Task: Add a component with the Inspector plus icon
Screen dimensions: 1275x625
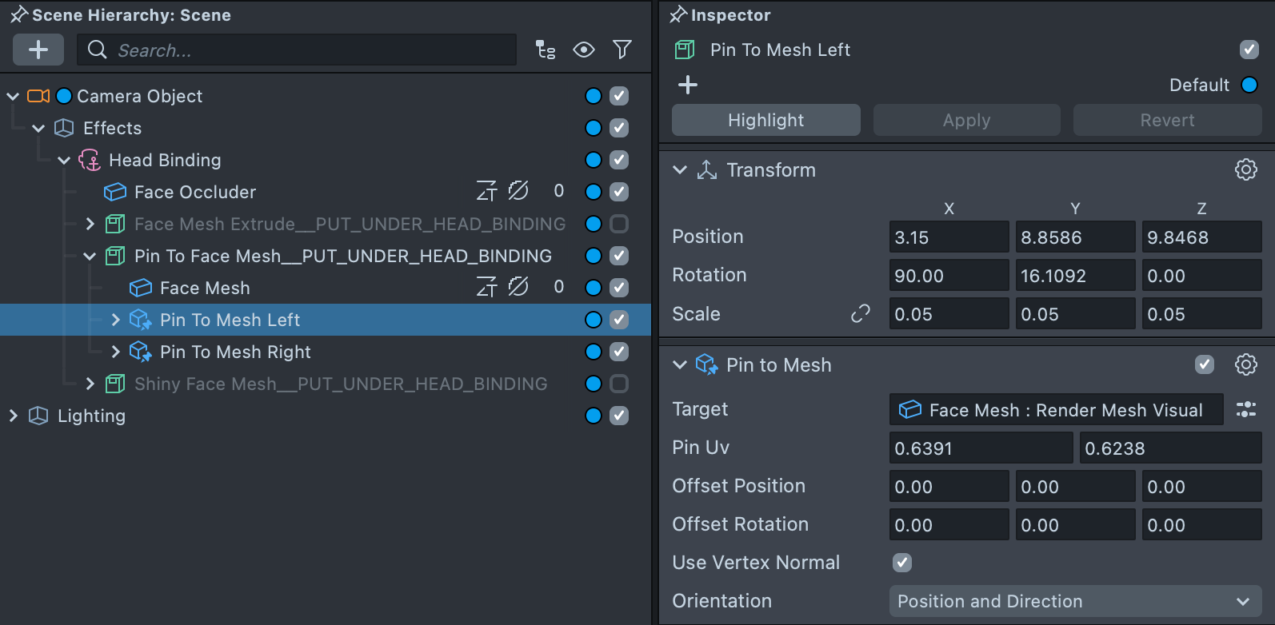Action: (688, 85)
